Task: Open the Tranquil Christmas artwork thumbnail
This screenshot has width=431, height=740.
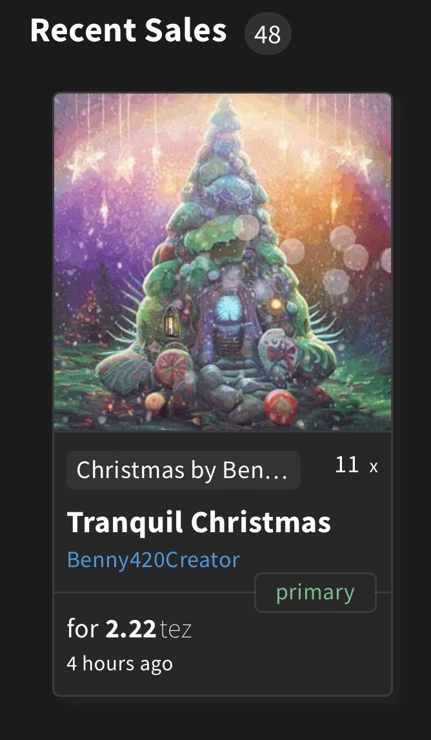Action: pos(223,262)
